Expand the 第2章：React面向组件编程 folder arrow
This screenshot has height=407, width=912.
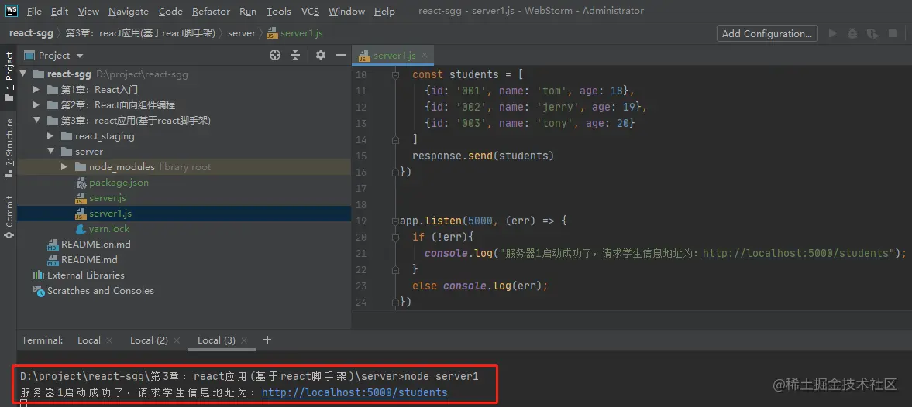click(x=36, y=105)
